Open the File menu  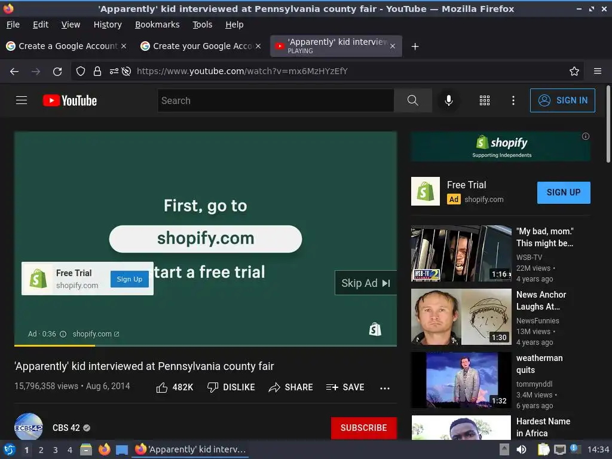[x=13, y=25]
